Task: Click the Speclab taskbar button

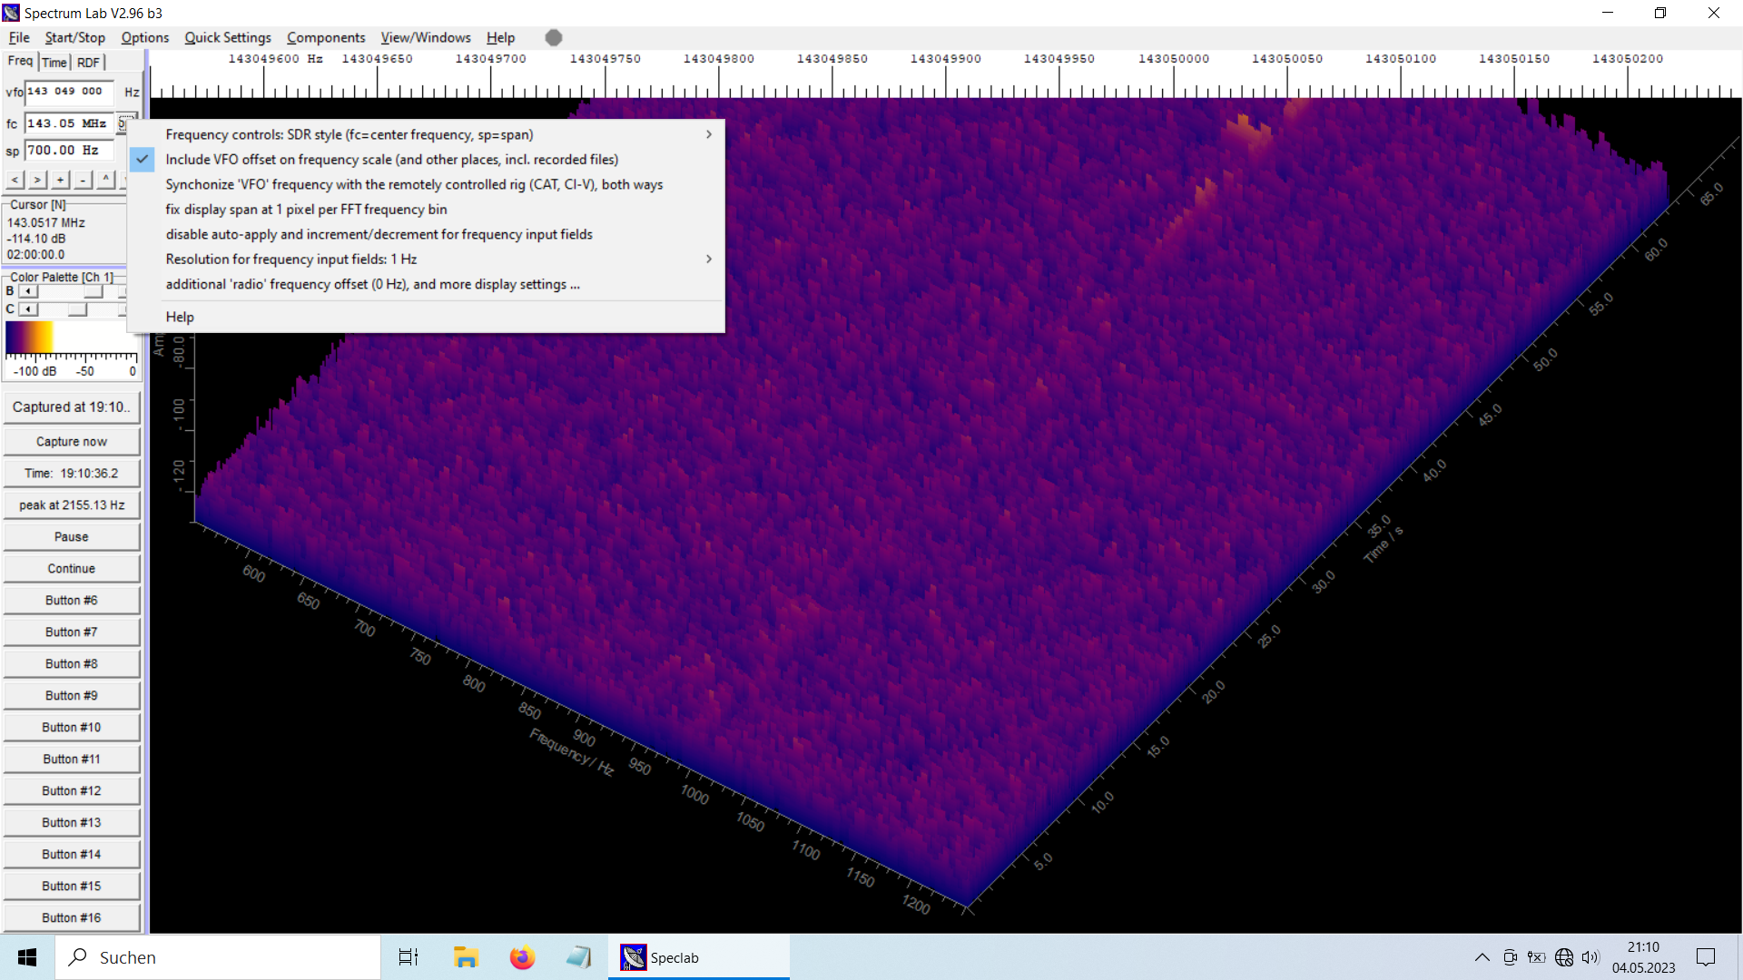Action: (699, 957)
